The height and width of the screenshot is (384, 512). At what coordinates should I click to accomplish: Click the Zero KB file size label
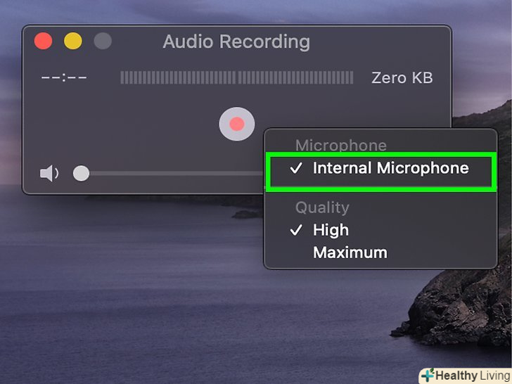(x=402, y=77)
